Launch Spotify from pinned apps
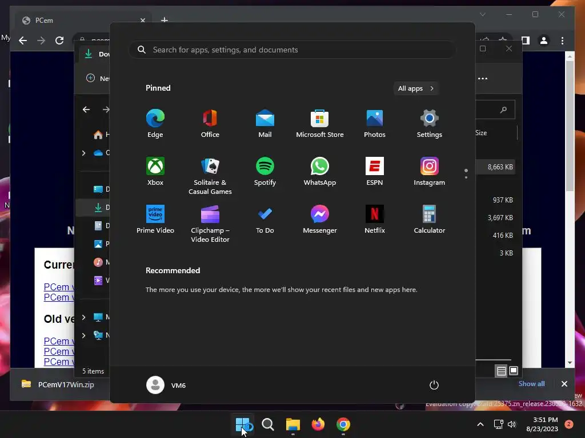The width and height of the screenshot is (585, 438). (265, 171)
